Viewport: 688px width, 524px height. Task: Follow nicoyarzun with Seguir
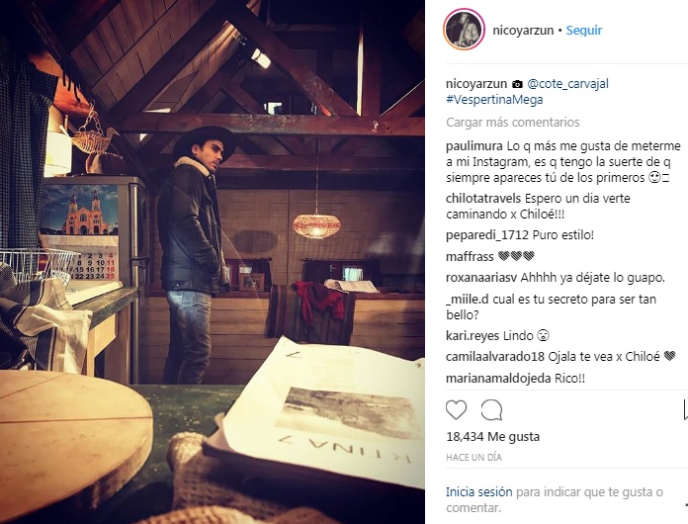click(584, 31)
